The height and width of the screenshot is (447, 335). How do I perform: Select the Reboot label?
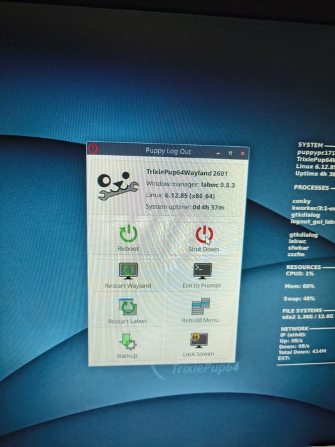pyautogui.click(x=128, y=248)
